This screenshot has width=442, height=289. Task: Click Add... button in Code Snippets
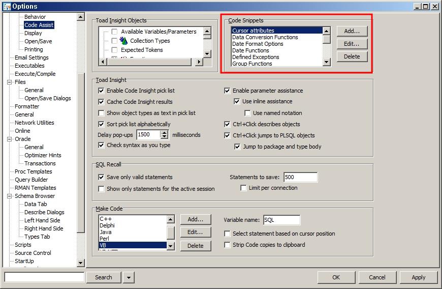click(352, 32)
